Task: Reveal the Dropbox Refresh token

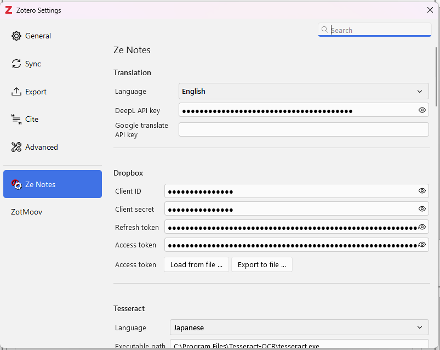Action: coord(422,227)
